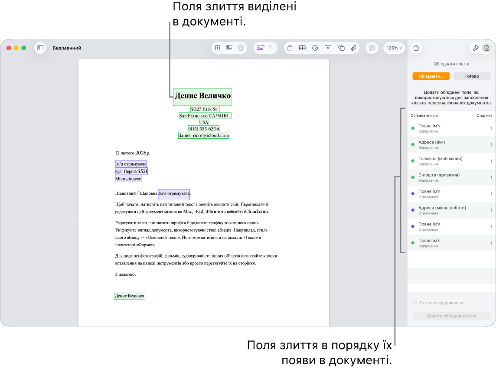Open the 125% zoom dropdown

tap(394, 48)
